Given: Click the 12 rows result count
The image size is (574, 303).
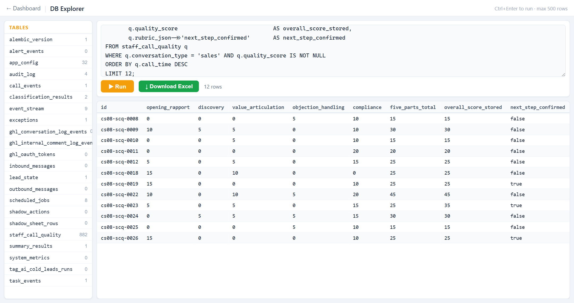Looking at the screenshot, I should [213, 87].
